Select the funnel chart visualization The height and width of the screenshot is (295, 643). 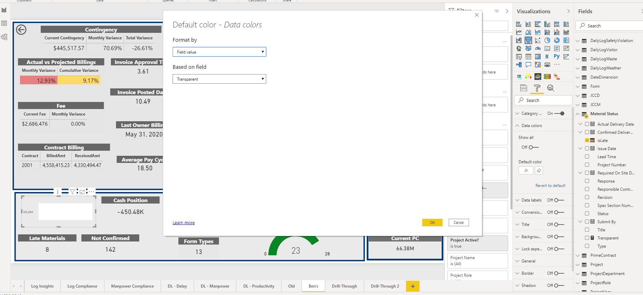pyautogui.click(x=528, y=40)
